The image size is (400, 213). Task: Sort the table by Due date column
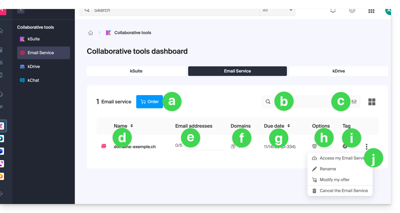(x=289, y=126)
